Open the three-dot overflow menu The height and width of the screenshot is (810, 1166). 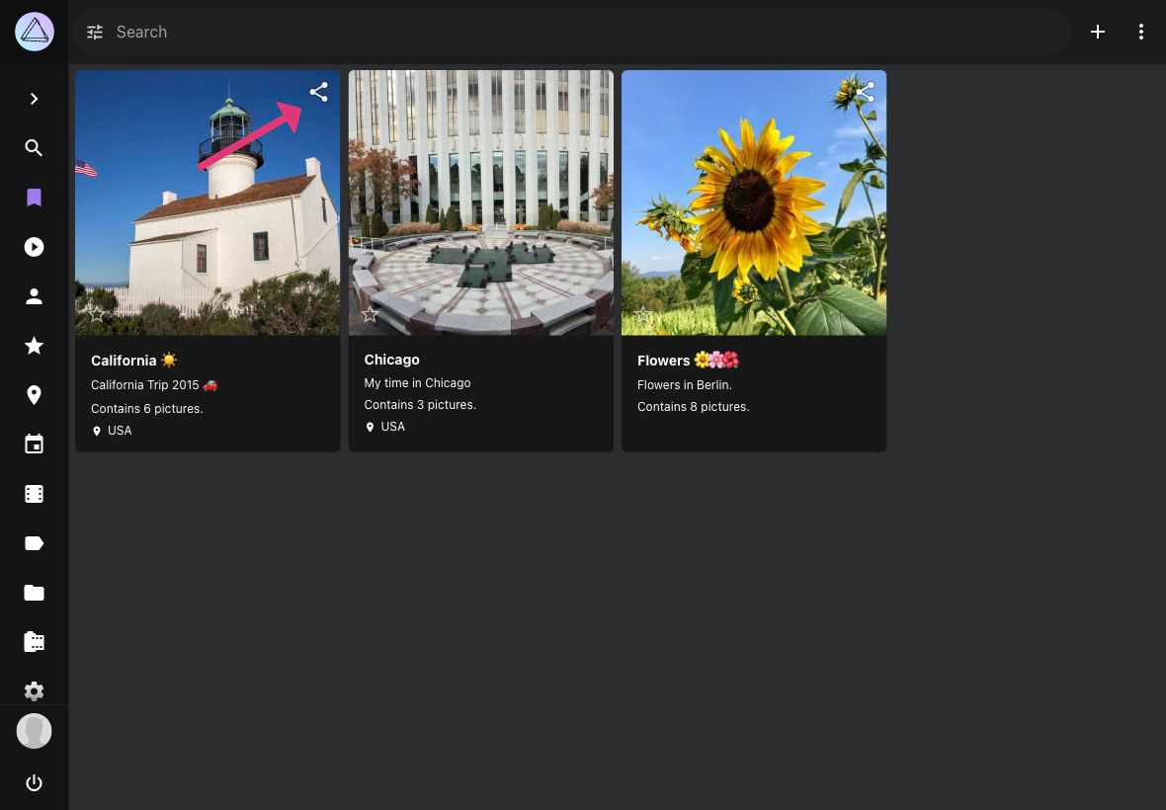pyautogui.click(x=1141, y=31)
